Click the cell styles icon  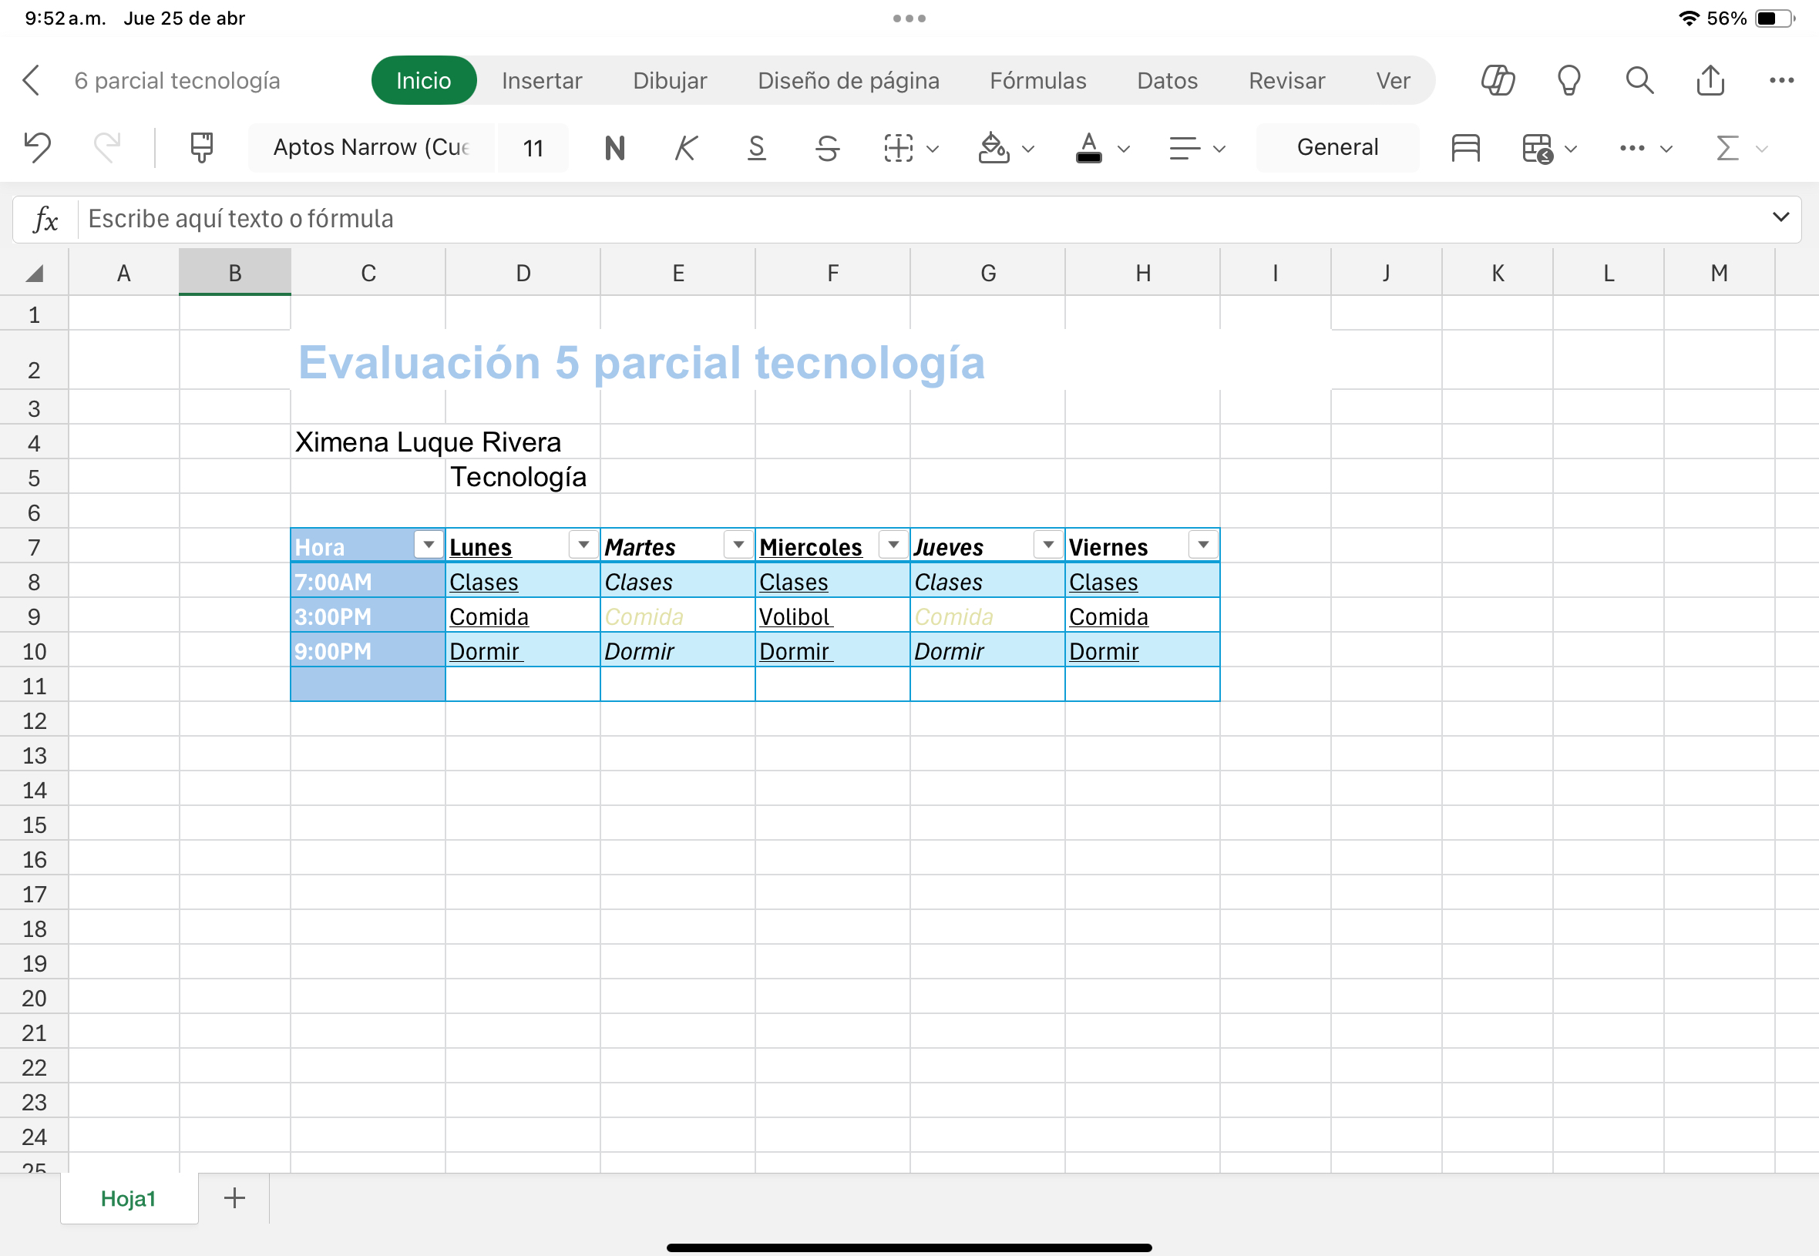[x=1464, y=147]
